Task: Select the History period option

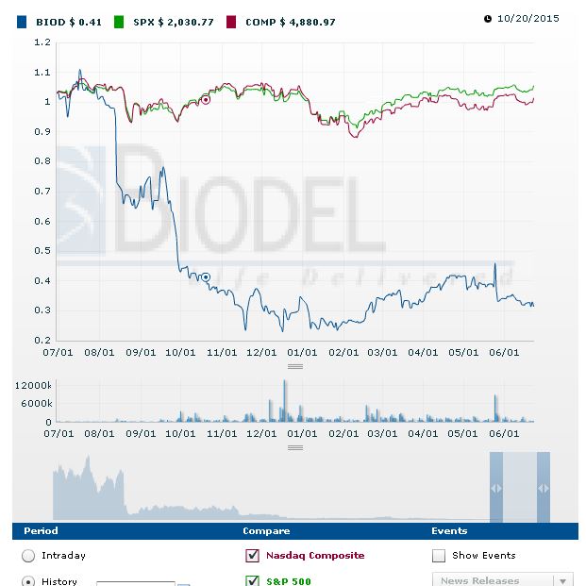Action: [28, 580]
